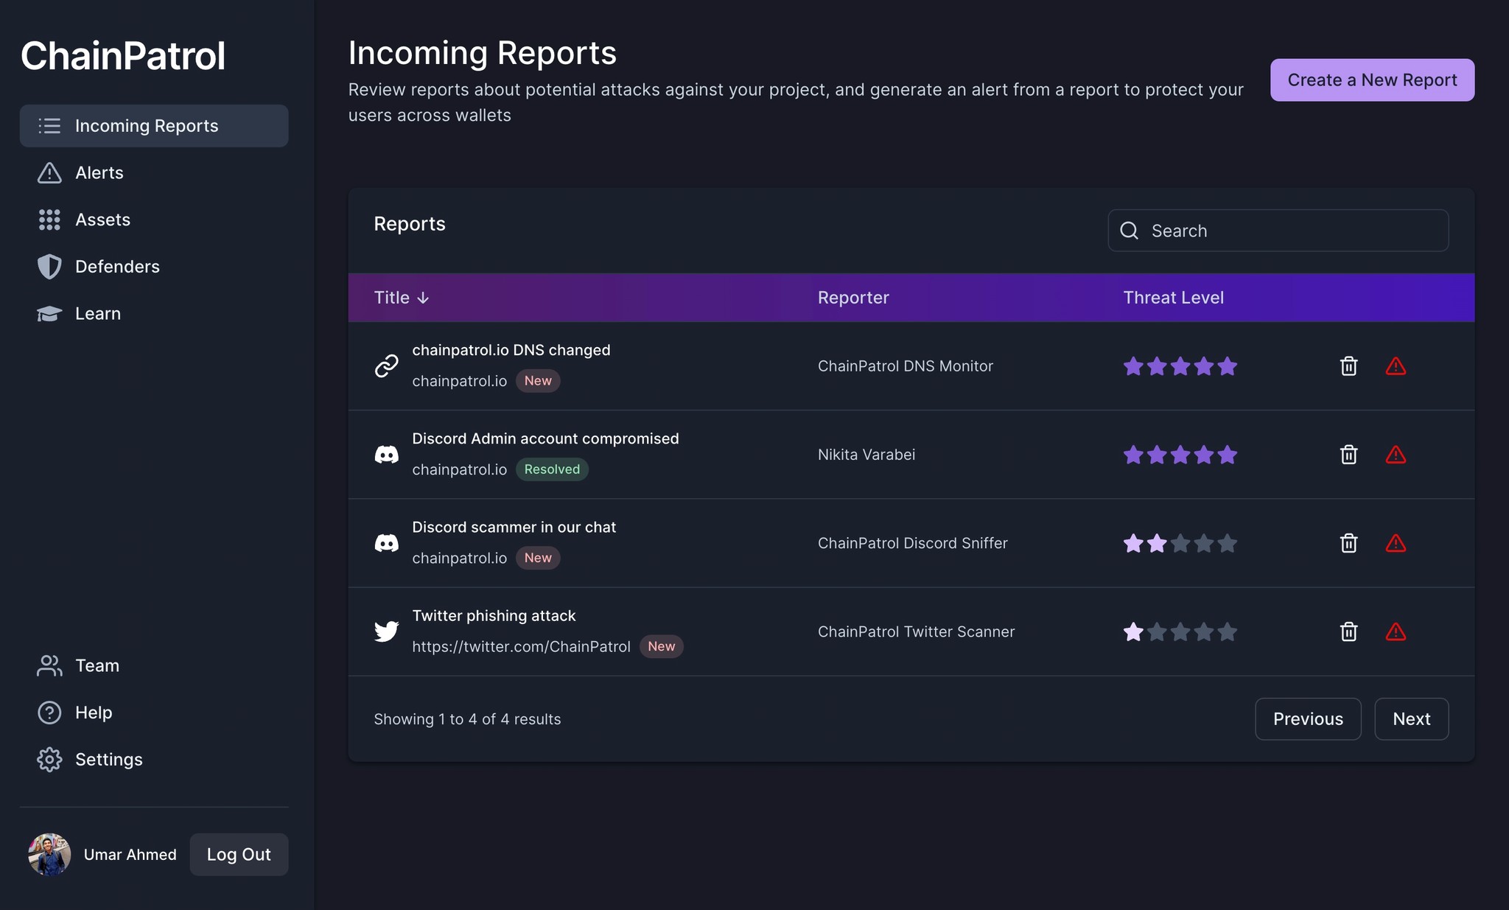Go to Defenders section
The height and width of the screenshot is (910, 1509).
[x=117, y=266]
